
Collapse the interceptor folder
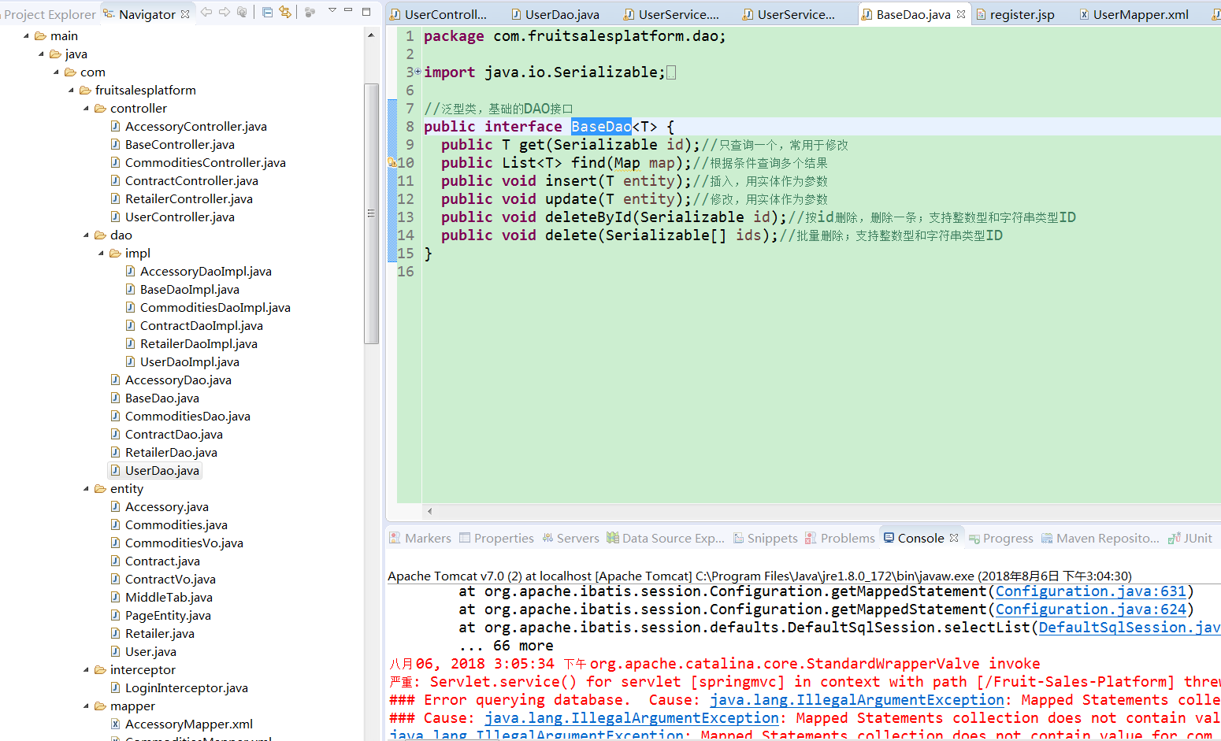click(86, 670)
